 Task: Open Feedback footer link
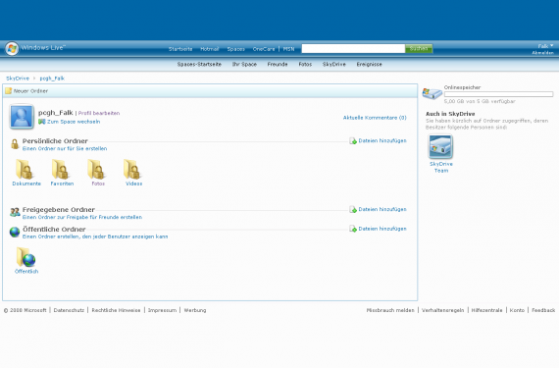(543, 310)
